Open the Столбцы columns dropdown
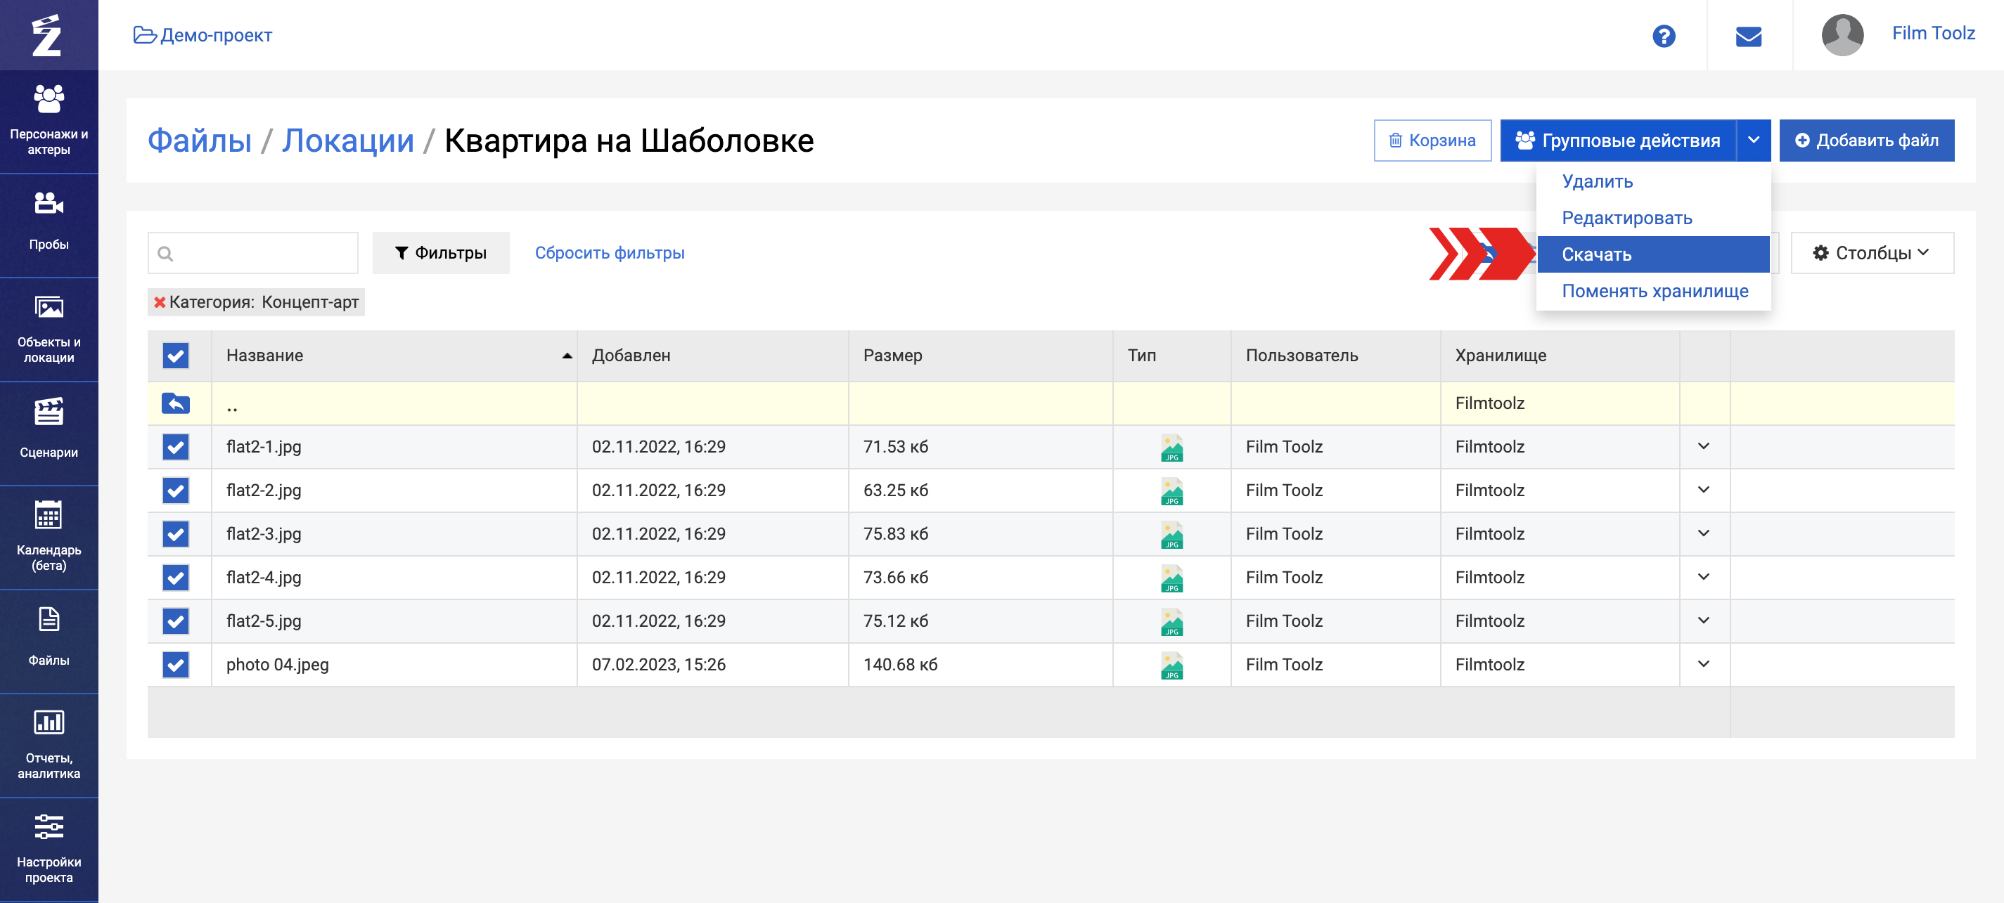This screenshot has width=2004, height=903. click(x=1871, y=253)
